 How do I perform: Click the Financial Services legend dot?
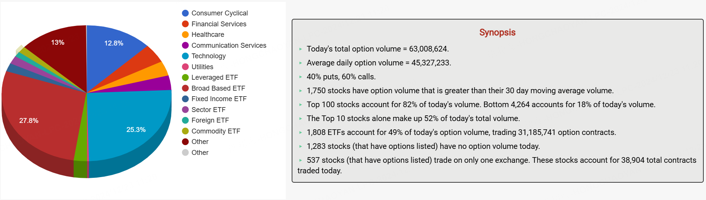[x=185, y=24]
